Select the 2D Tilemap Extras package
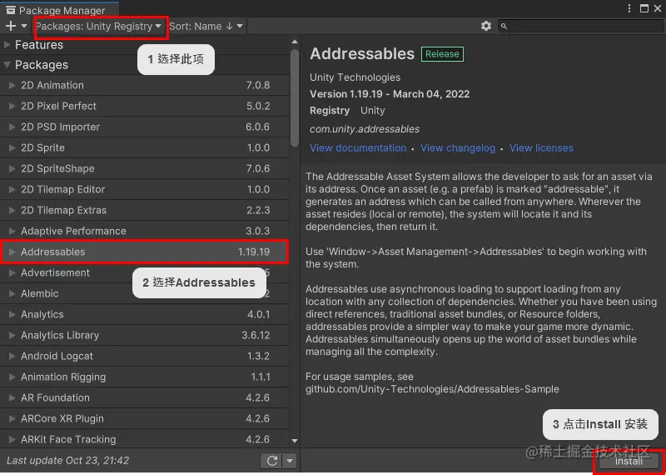666x475 pixels. tap(144, 211)
